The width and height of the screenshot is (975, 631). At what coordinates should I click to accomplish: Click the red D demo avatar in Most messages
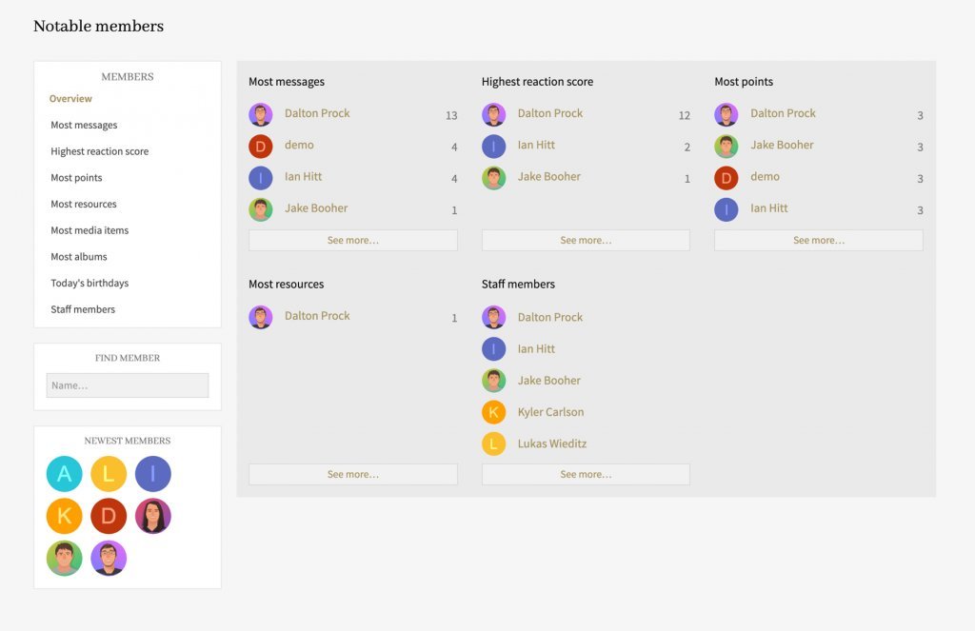pos(261,147)
